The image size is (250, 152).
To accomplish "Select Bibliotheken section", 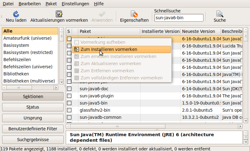I will (30, 74).
